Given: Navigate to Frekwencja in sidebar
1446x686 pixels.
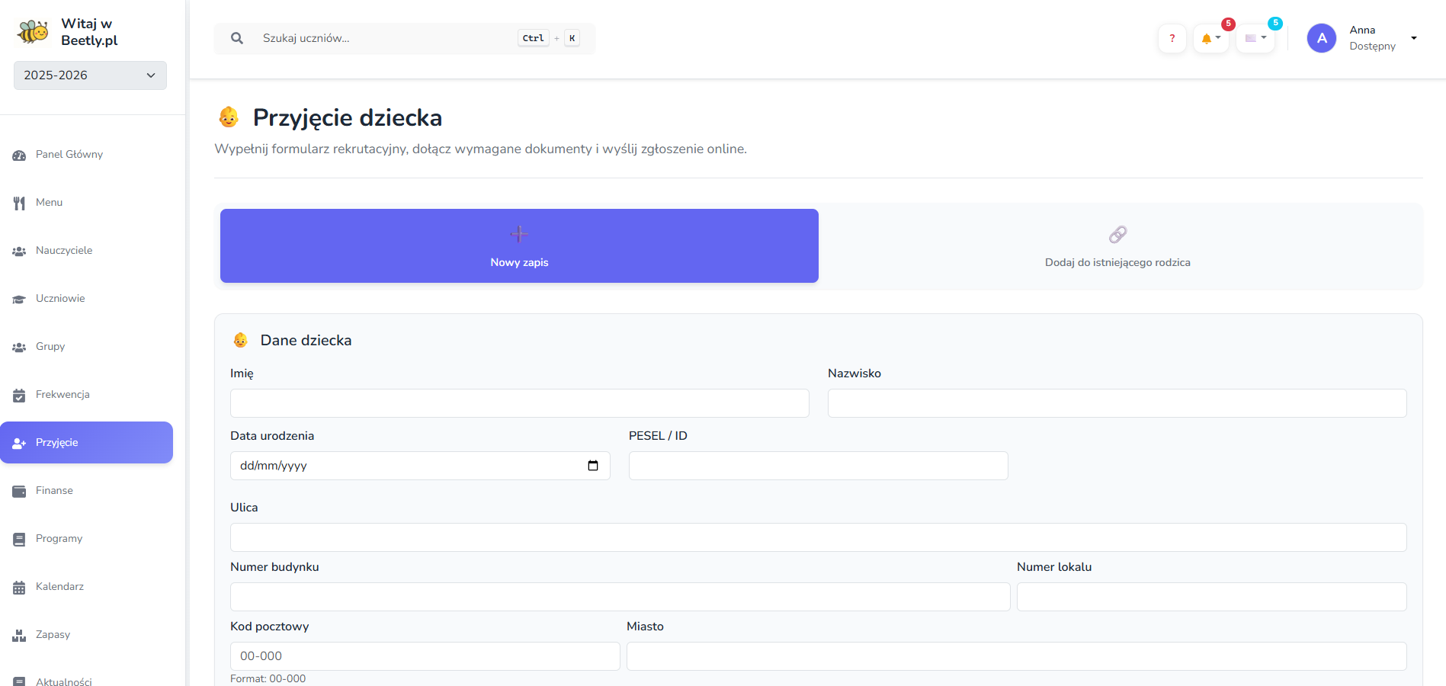Looking at the screenshot, I should (63, 395).
